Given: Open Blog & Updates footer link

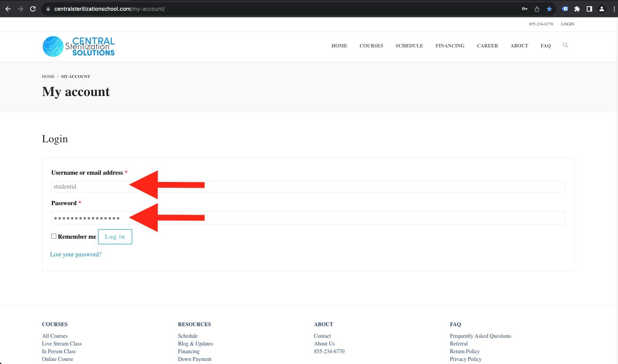Looking at the screenshot, I should [x=196, y=344].
